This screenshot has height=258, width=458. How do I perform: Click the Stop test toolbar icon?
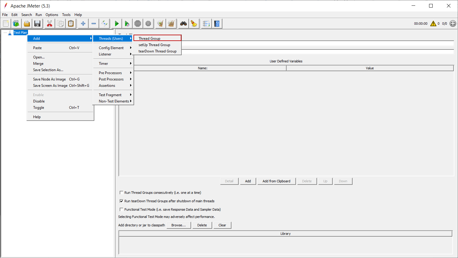tap(138, 24)
